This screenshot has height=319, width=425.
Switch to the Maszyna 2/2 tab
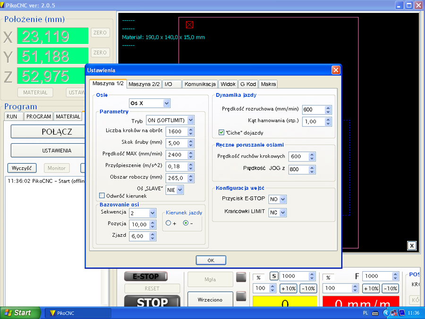(x=144, y=84)
